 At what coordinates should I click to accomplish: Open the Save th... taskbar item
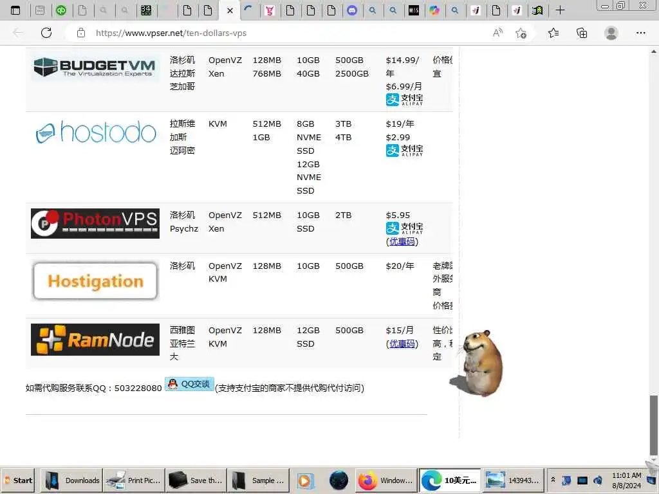coord(196,480)
